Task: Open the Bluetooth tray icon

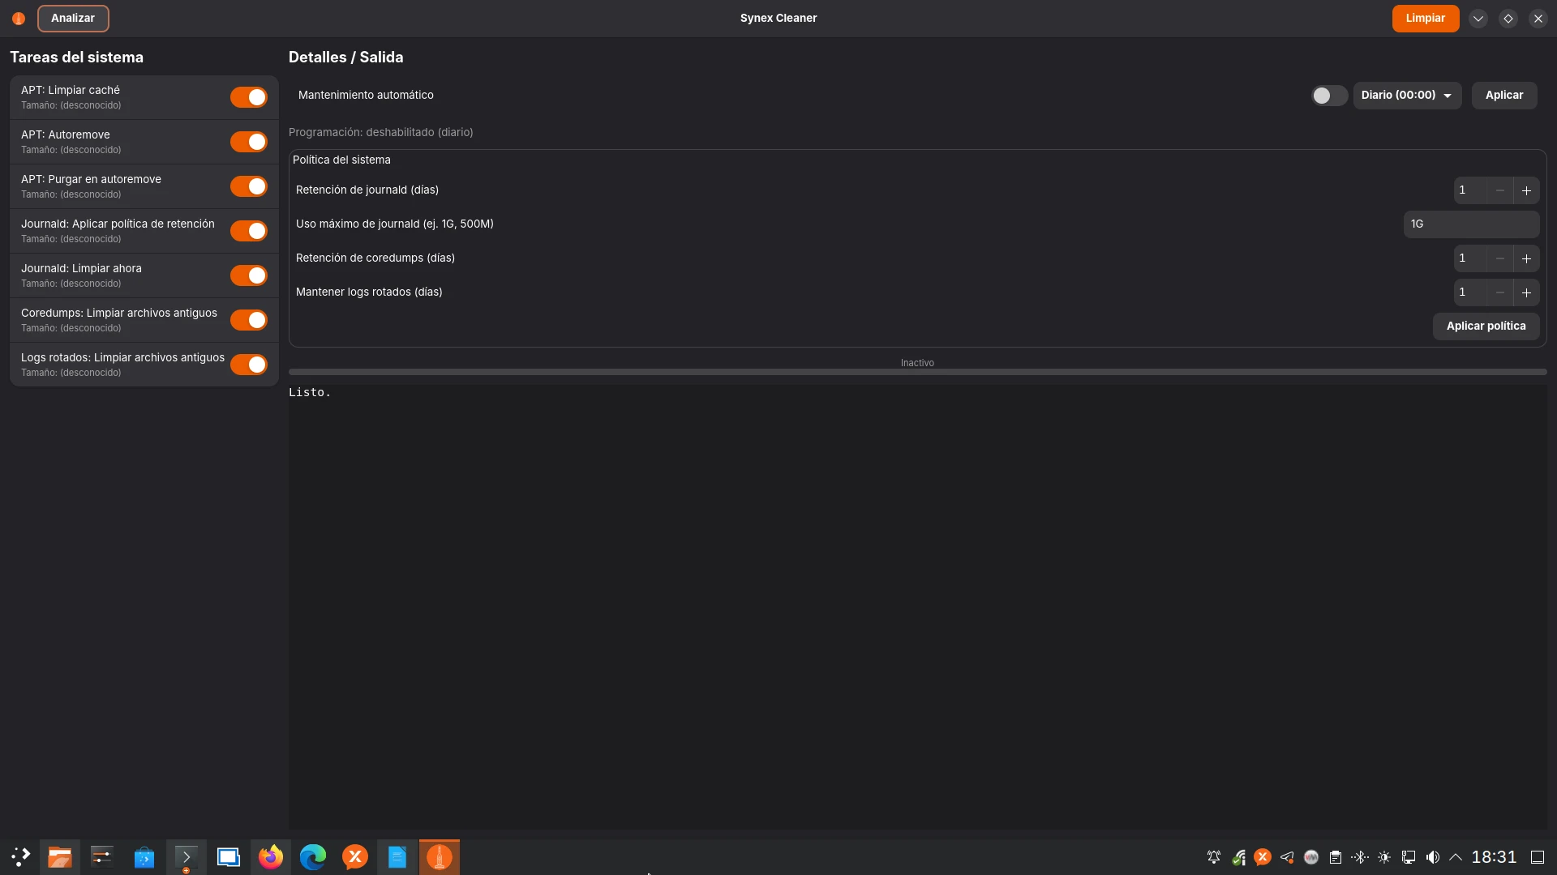Action: (1360, 857)
